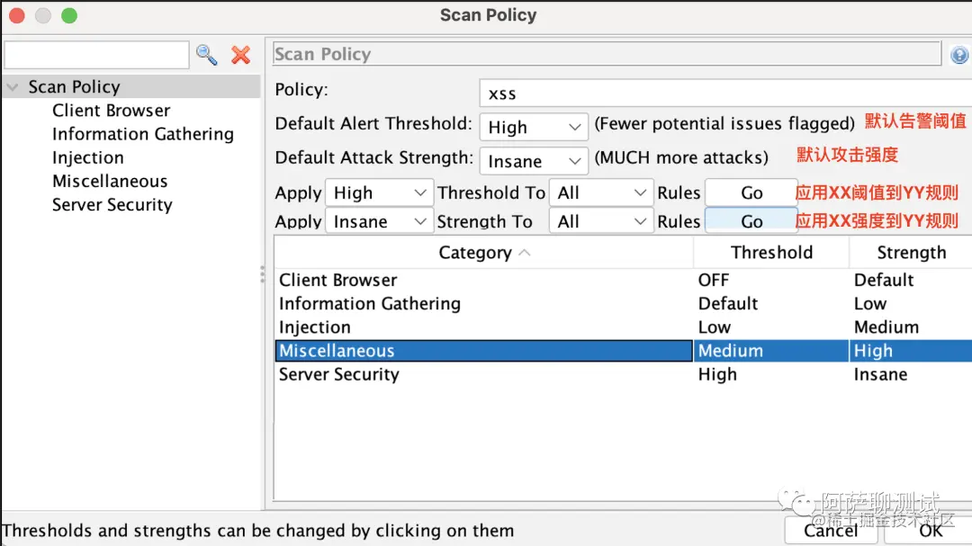Screen dimensions: 972x546
Task: Click Go for the strength rule row
Action: [751, 221]
